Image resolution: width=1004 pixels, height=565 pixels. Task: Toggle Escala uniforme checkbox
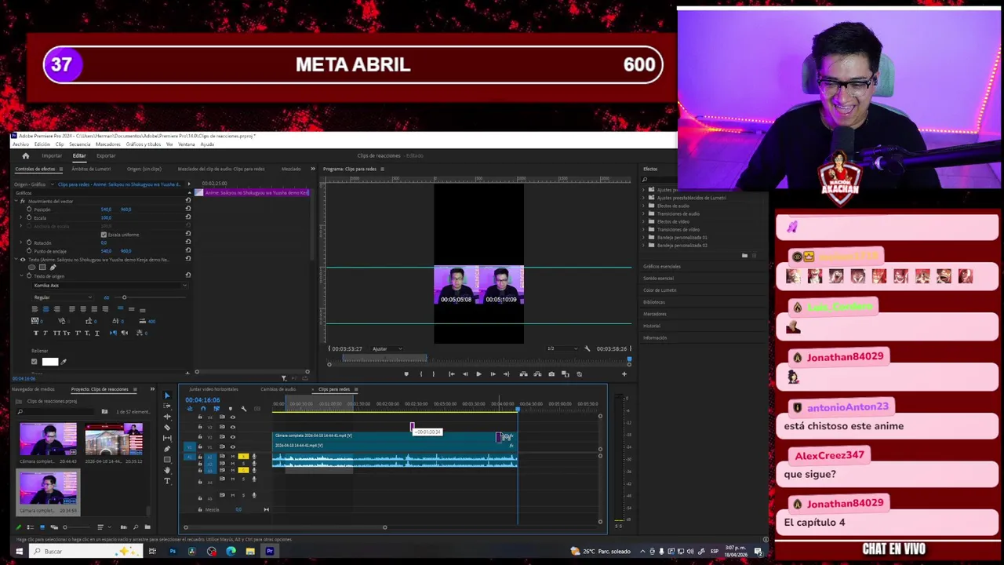click(104, 235)
